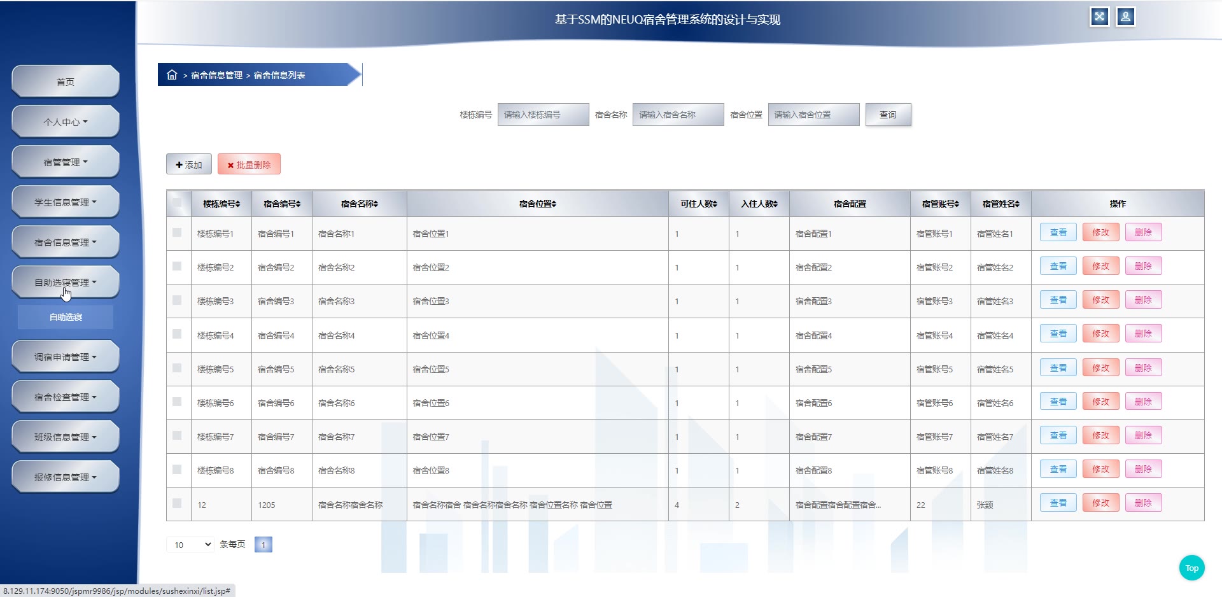
Task: Click 修改 for row 楼栋编号8
Action: point(1100,469)
